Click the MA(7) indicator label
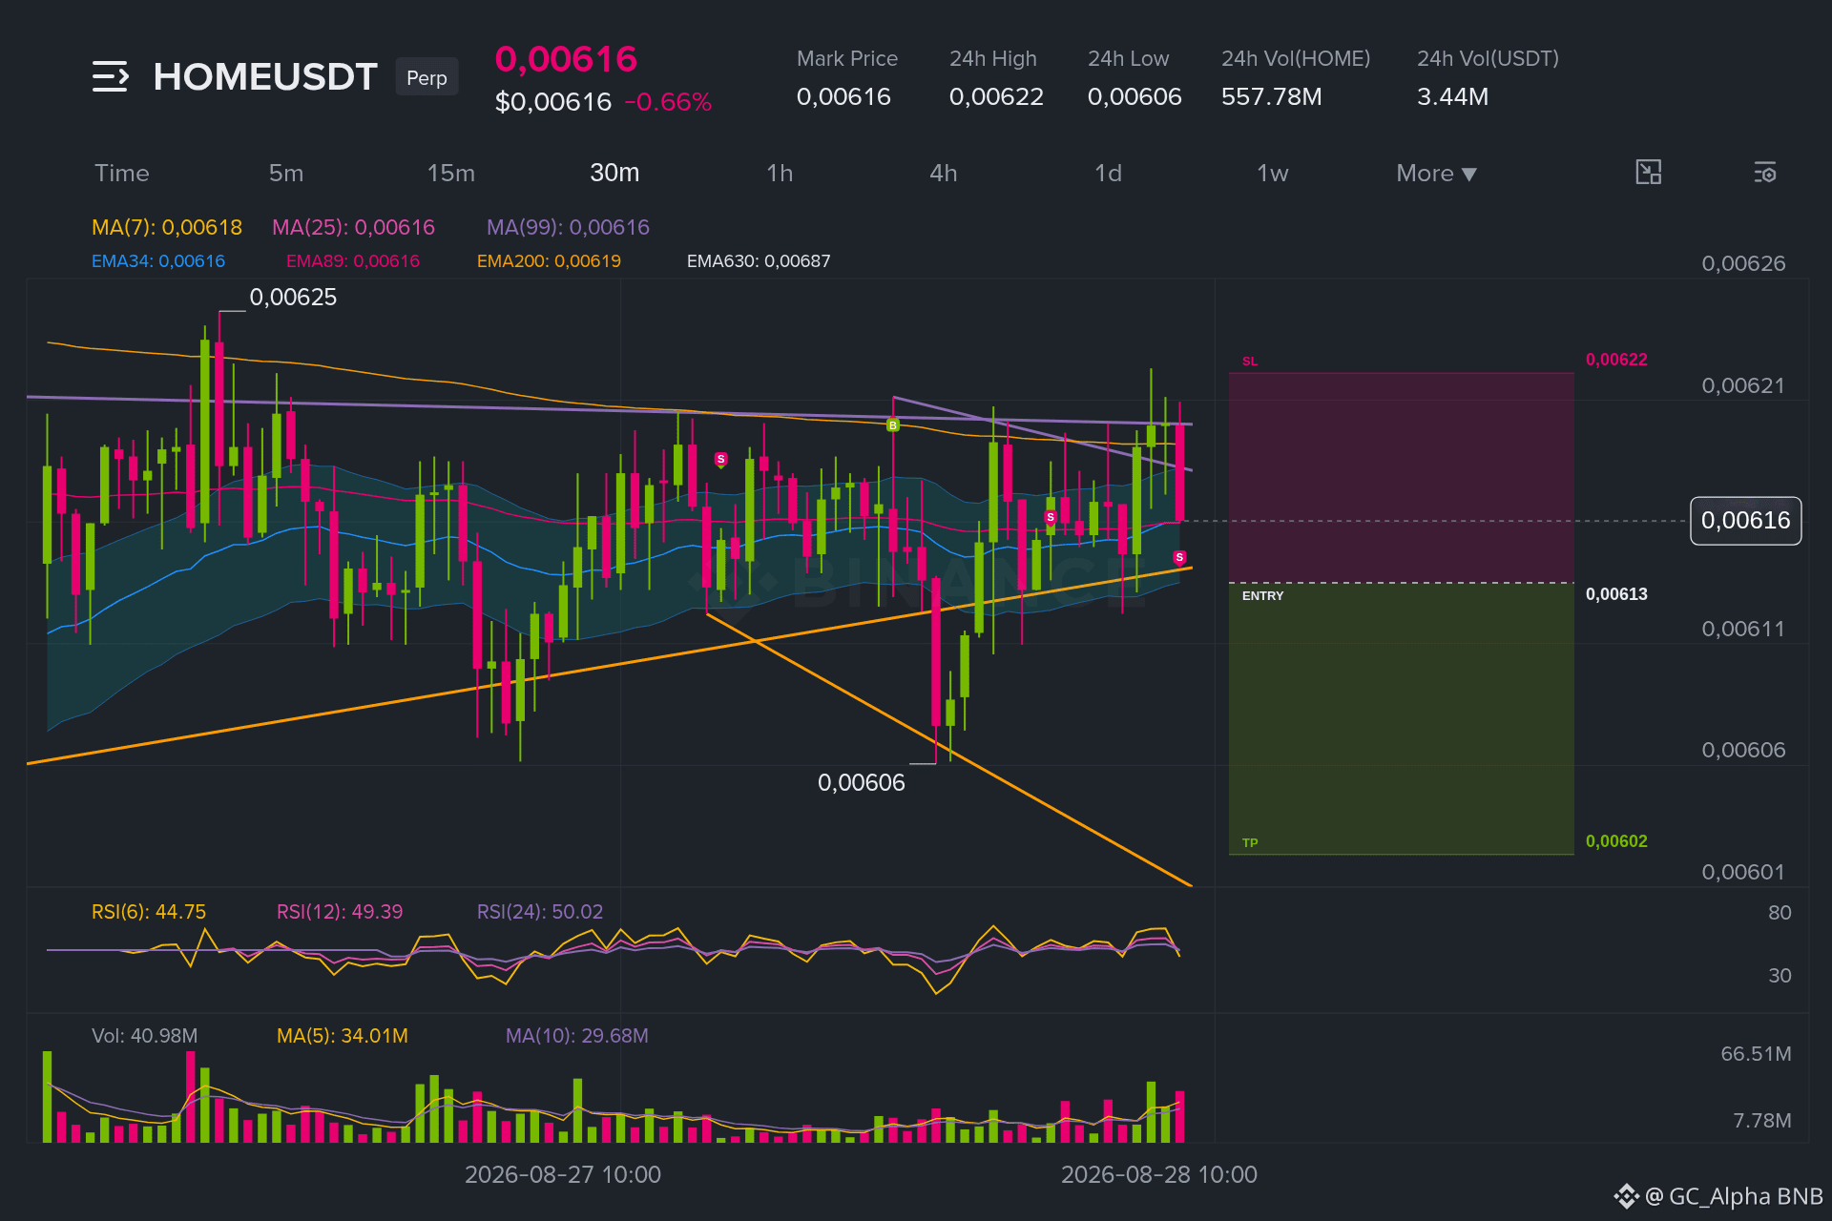The width and height of the screenshot is (1832, 1221). [167, 227]
